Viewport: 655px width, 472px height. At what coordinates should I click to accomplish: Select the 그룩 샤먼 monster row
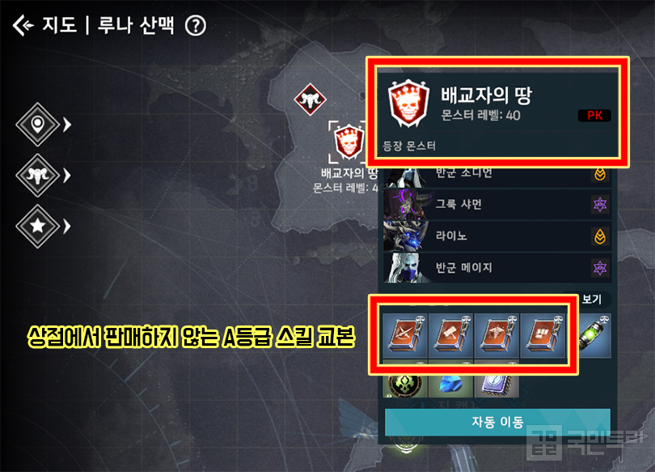pyautogui.click(x=497, y=205)
